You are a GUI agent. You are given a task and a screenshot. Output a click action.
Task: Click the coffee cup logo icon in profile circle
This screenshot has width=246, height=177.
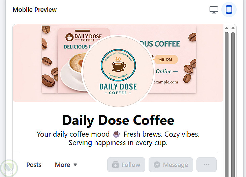(x=118, y=65)
